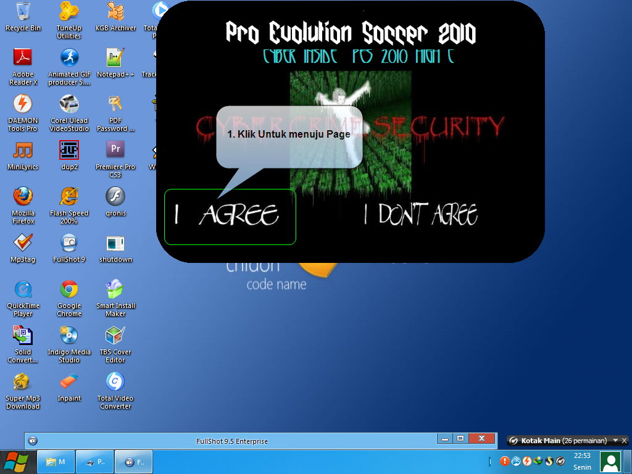This screenshot has width=632, height=474.
Task: Switch to the folder 'M' taskbar button
Action: (56, 462)
